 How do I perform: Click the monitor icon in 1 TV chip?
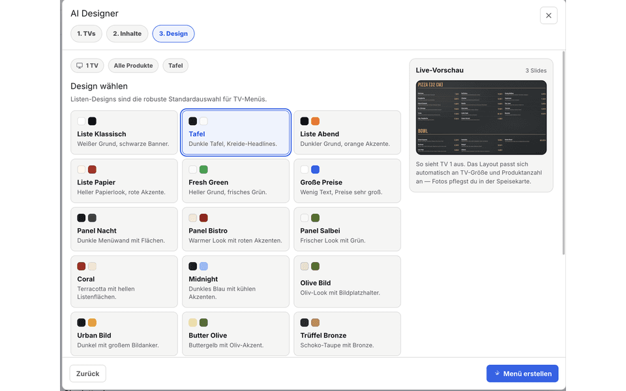(80, 65)
